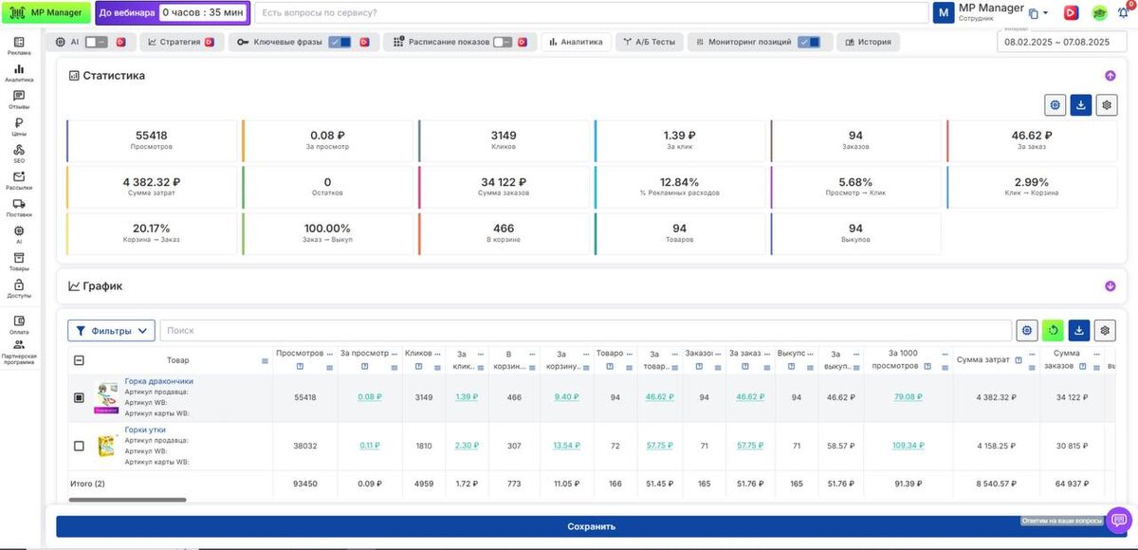
Task: Tick the checkbox for Горки утки row
Action: tap(79, 446)
